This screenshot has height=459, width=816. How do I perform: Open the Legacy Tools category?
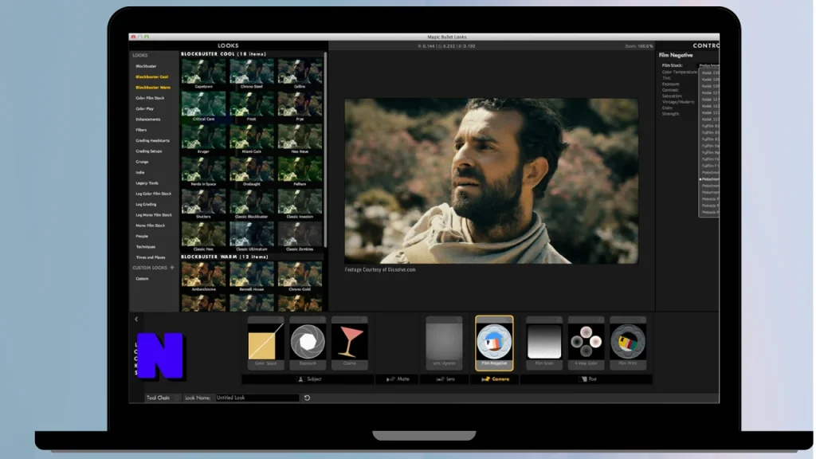147,183
